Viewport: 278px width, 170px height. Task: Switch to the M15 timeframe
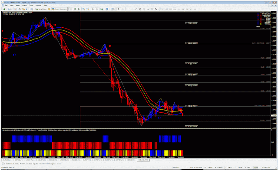[171, 9]
